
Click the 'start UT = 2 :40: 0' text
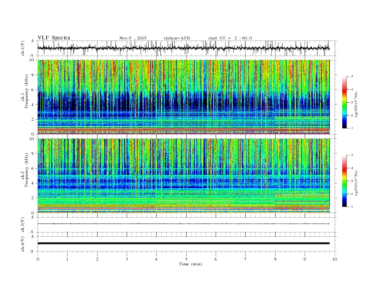click(x=230, y=38)
